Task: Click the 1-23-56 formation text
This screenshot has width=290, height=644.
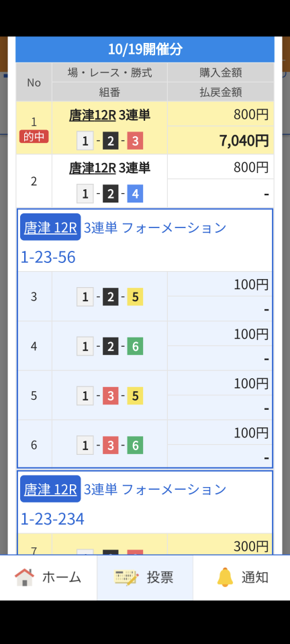Action: point(48,258)
